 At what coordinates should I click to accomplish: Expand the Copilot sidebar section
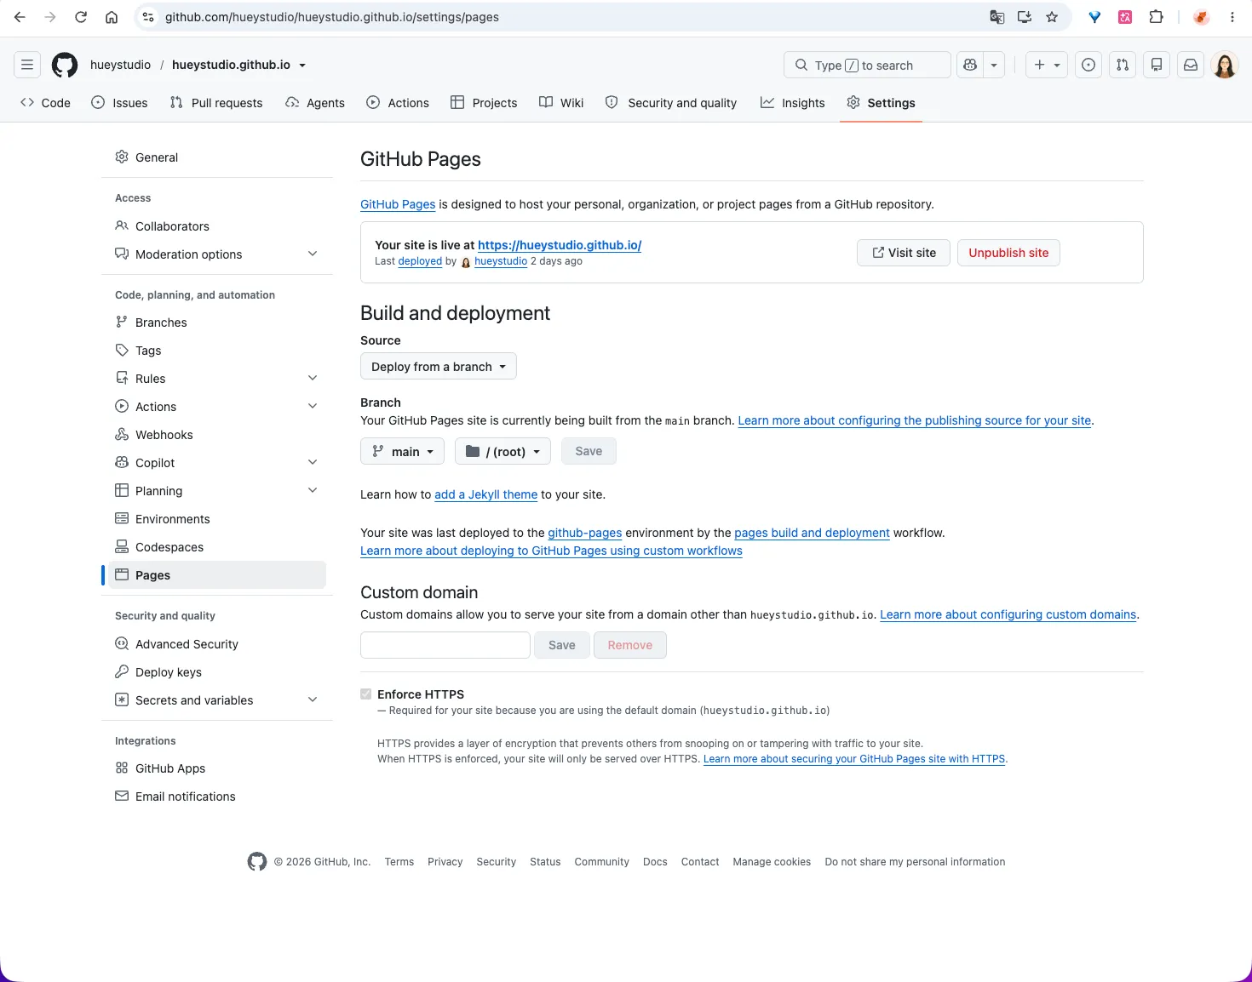[313, 463]
